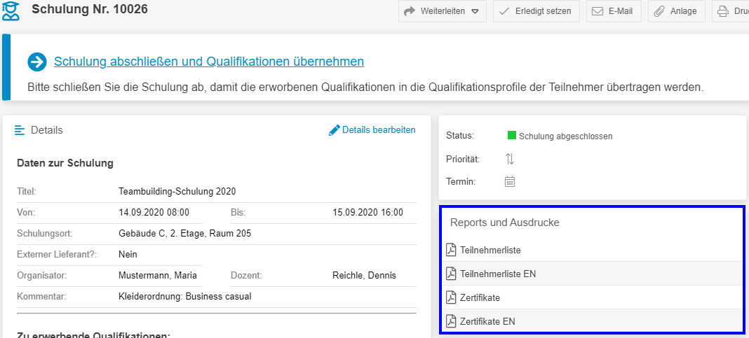
Task: Click the start date 14.09.2020 08:00
Action: pyautogui.click(x=154, y=212)
